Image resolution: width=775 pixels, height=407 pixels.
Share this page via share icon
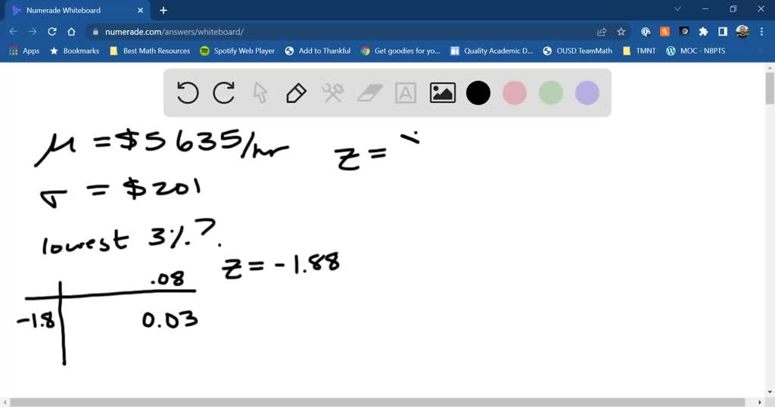tap(602, 32)
